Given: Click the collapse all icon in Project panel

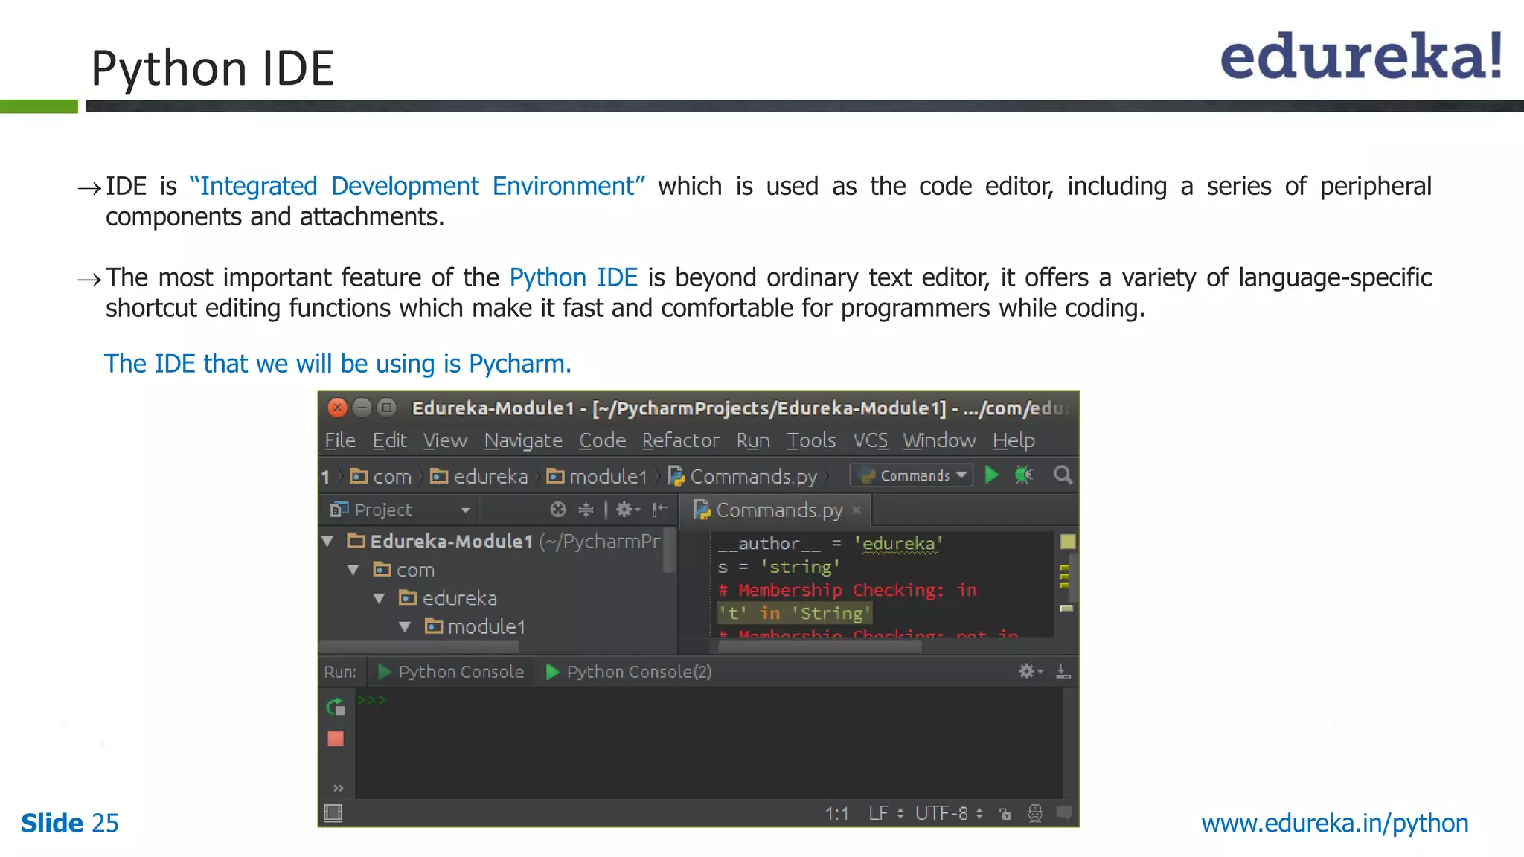Looking at the screenshot, I should tap(586, 509).
